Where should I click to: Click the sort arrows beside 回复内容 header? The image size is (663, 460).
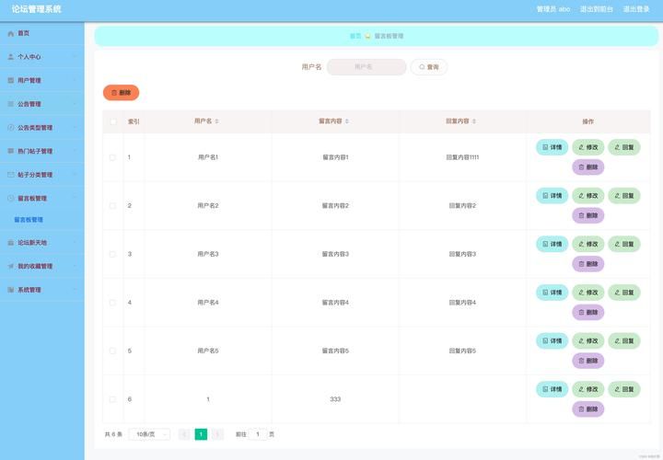(x=474, y=121)
